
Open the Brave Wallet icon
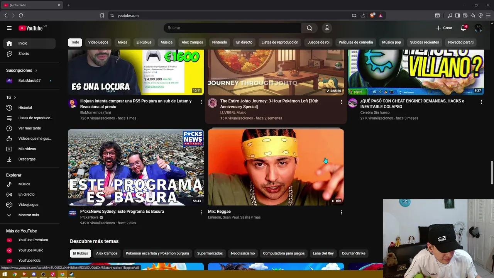pos(465,15)
